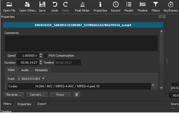Image resolution: width=179 pixels, height=113 pixels.
Task: Click the Speed value field
Action: (28, 56)
